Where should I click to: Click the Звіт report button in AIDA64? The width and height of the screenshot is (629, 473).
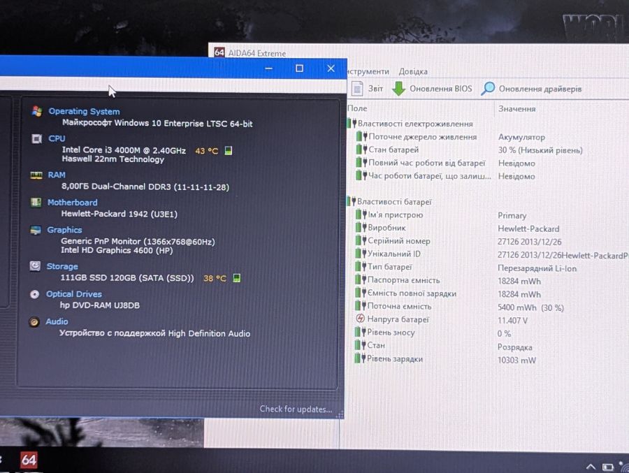367,89
